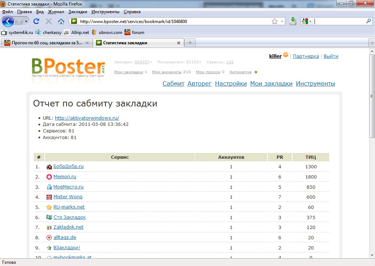Screen dimensions: 375x266
Task: Open the Антикапча link
Action: pyautogui.click(x=240, y=72)
